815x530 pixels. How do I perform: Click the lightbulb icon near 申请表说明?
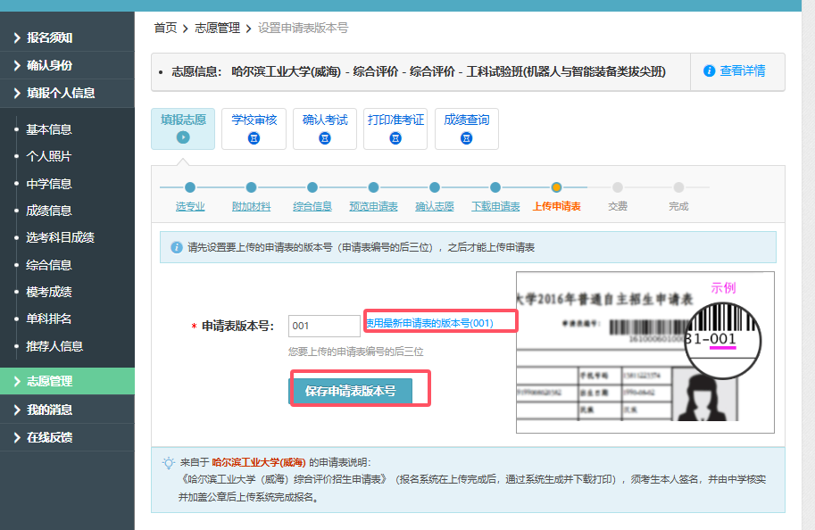point(168,462)
